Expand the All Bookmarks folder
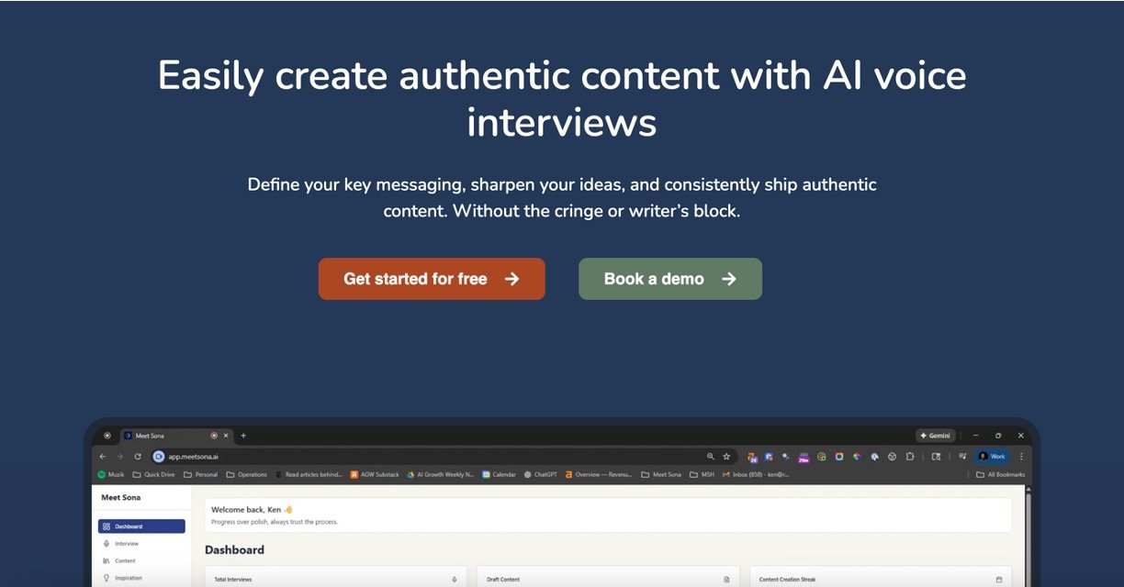This screenshot has width=1124, height=587. 1000,474
